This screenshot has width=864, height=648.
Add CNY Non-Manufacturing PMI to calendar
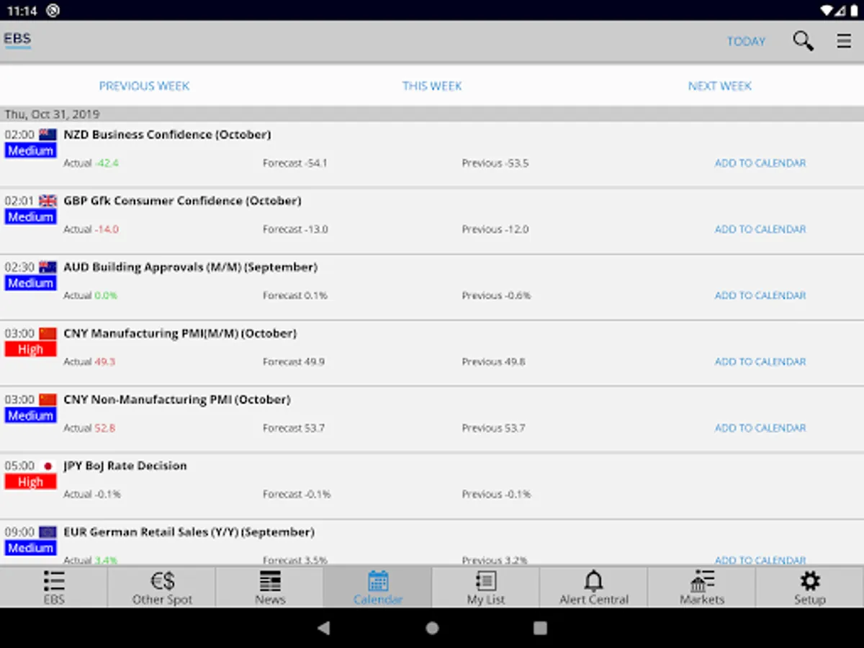(760, 428)
